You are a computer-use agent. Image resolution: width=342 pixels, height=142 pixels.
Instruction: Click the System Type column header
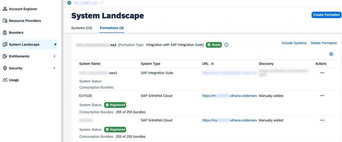click(151, 64)
